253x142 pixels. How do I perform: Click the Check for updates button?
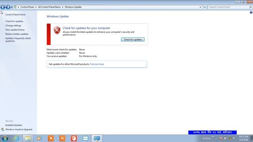click(133, 39)
